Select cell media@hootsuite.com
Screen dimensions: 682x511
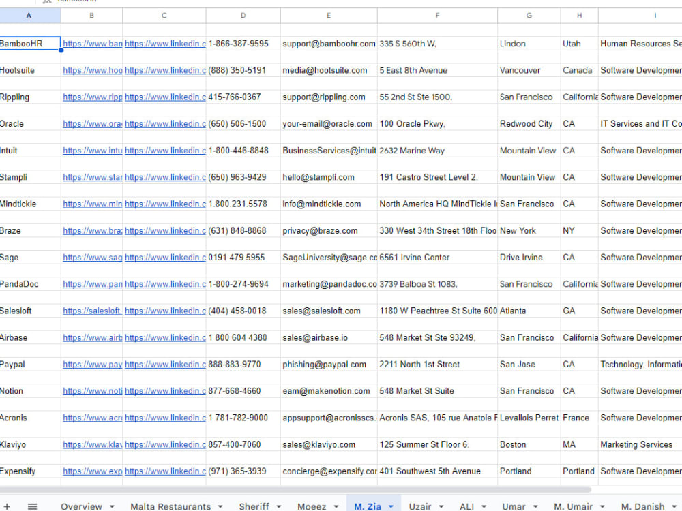tap(329, 70)
